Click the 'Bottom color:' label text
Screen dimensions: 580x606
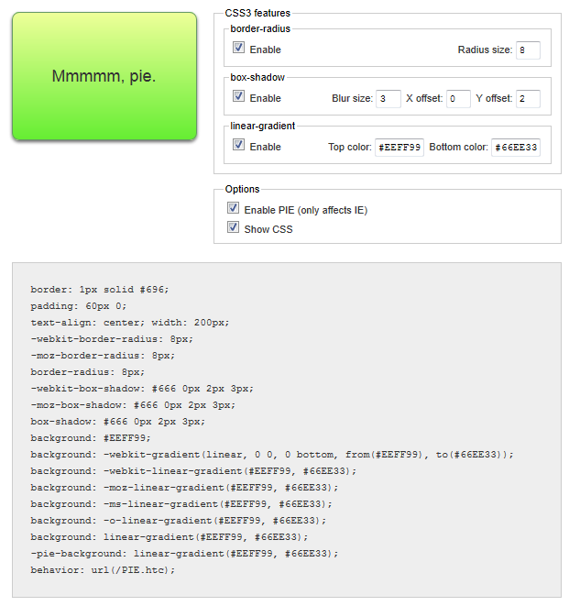coord(458,147)
